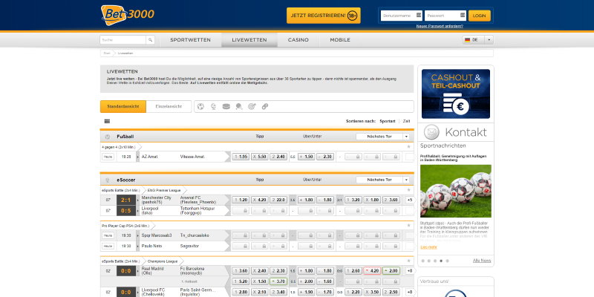Open the Livewetten menu
Screen dimensions: 594x297
(x=249, y=40)
